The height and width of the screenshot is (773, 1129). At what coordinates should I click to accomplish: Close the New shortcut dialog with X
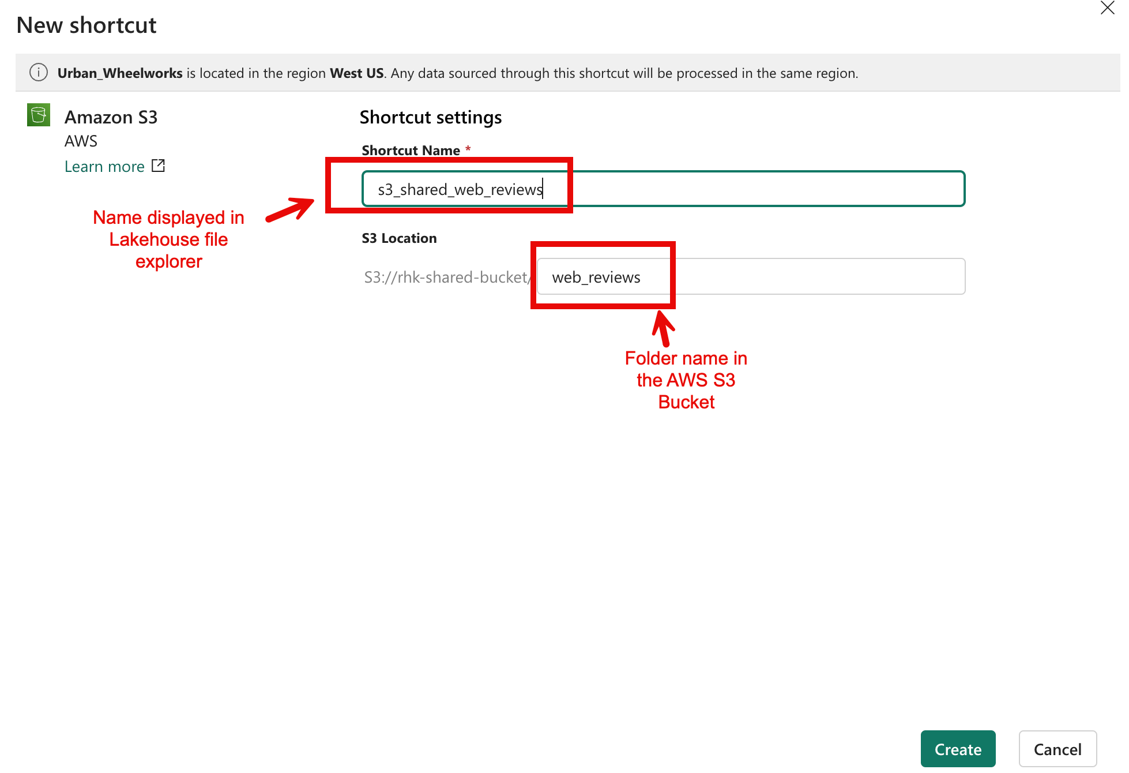click(1107, 8)
